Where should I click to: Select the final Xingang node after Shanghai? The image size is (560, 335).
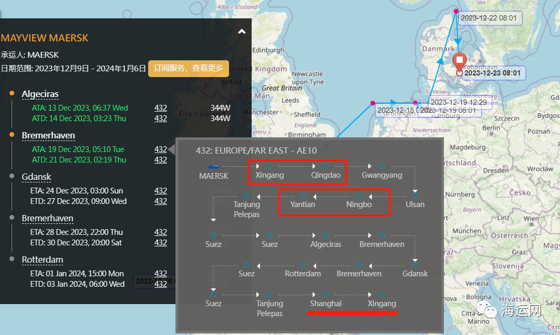[x=382, y=295]
